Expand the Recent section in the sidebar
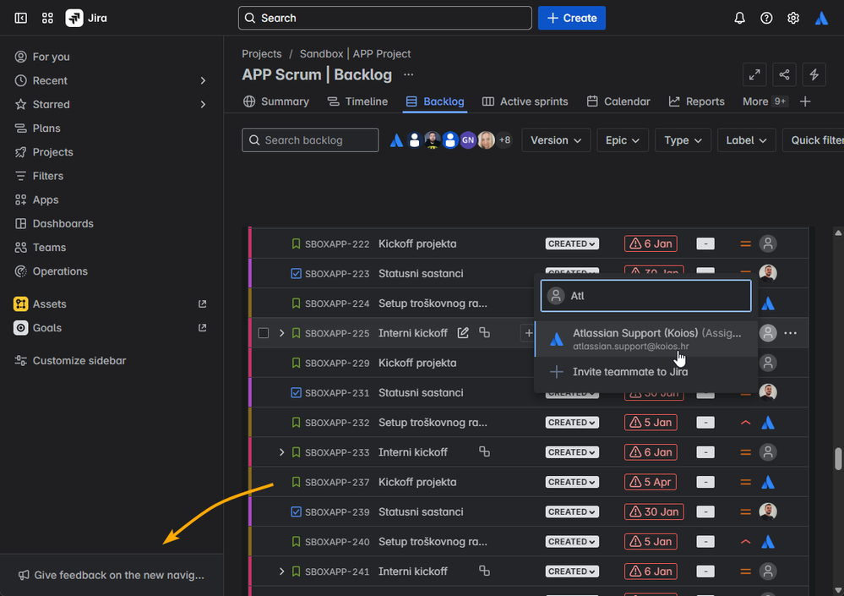Screen dimensions: 844x596 tap(203, 80)
